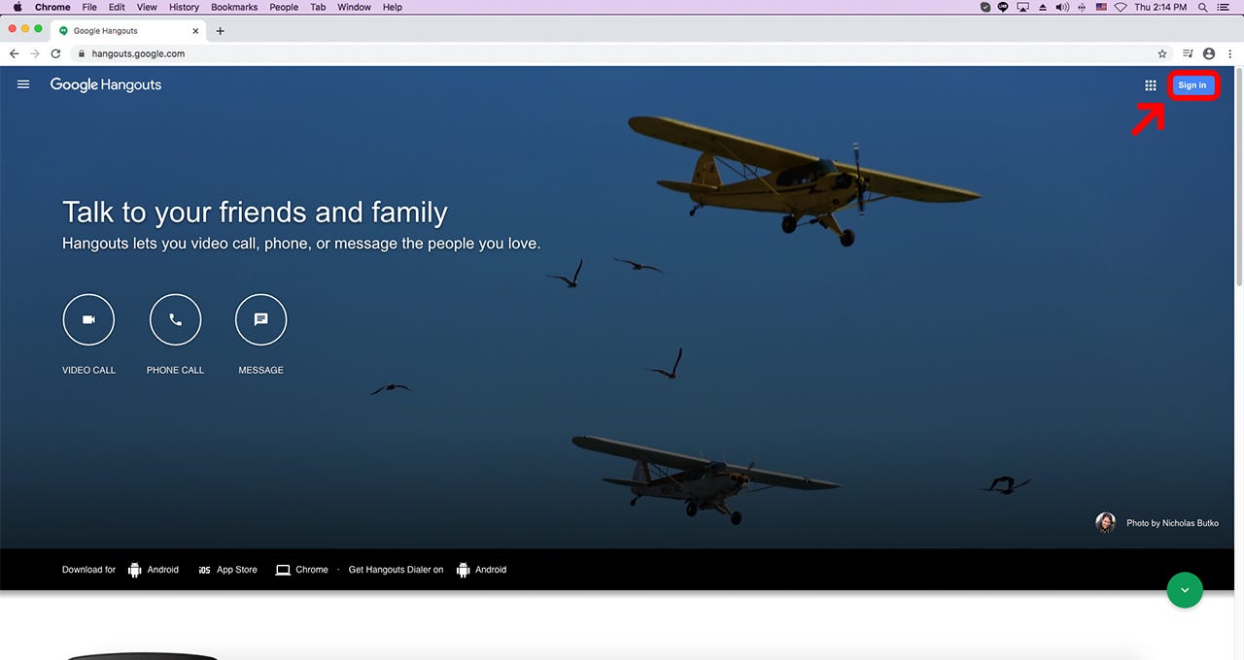Open the Chrome extension download link
This screenshot has height=660, width=1244.
point(301,570)
